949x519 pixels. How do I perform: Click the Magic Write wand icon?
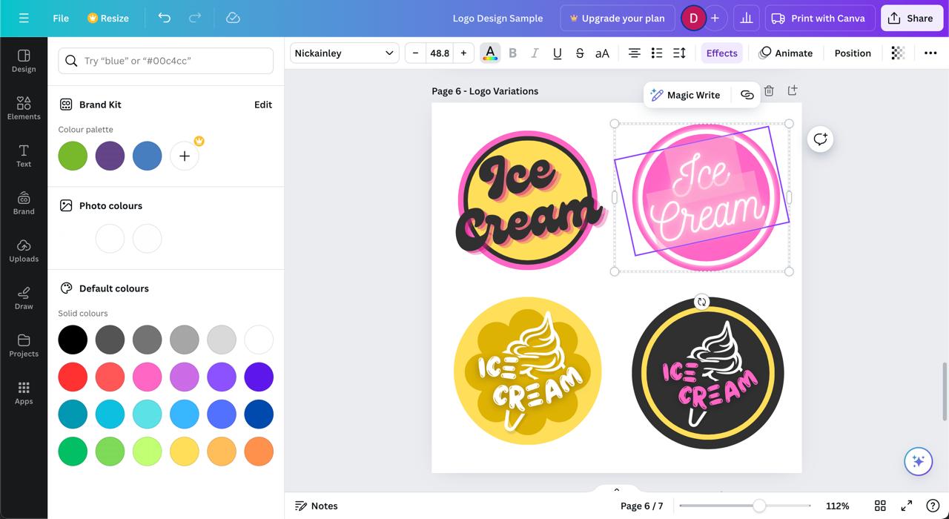pos(656,94)
